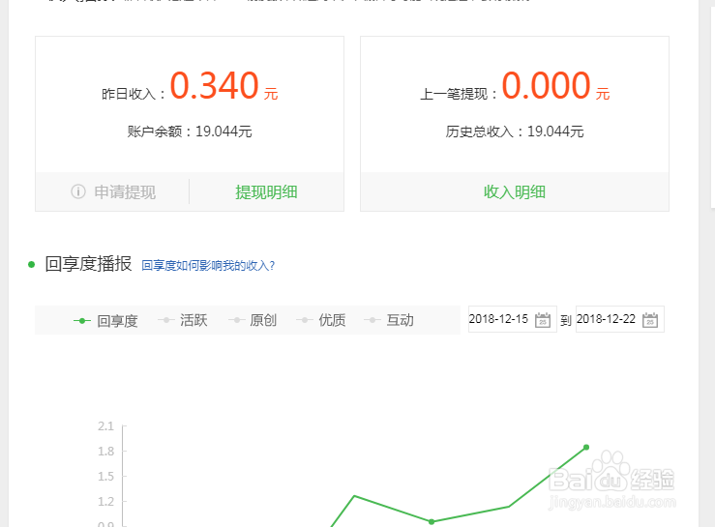Open 回享度如何影响我的收入? help link
Image resolution: width=715 pixels, height=527 pixels.
click(x=208, y=265)
